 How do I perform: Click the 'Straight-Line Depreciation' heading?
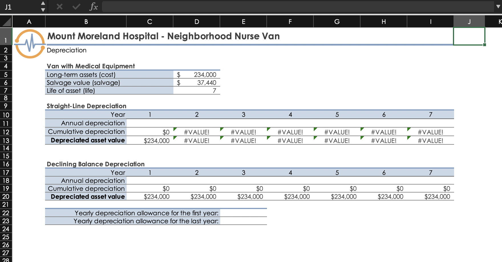pos(86,106)
